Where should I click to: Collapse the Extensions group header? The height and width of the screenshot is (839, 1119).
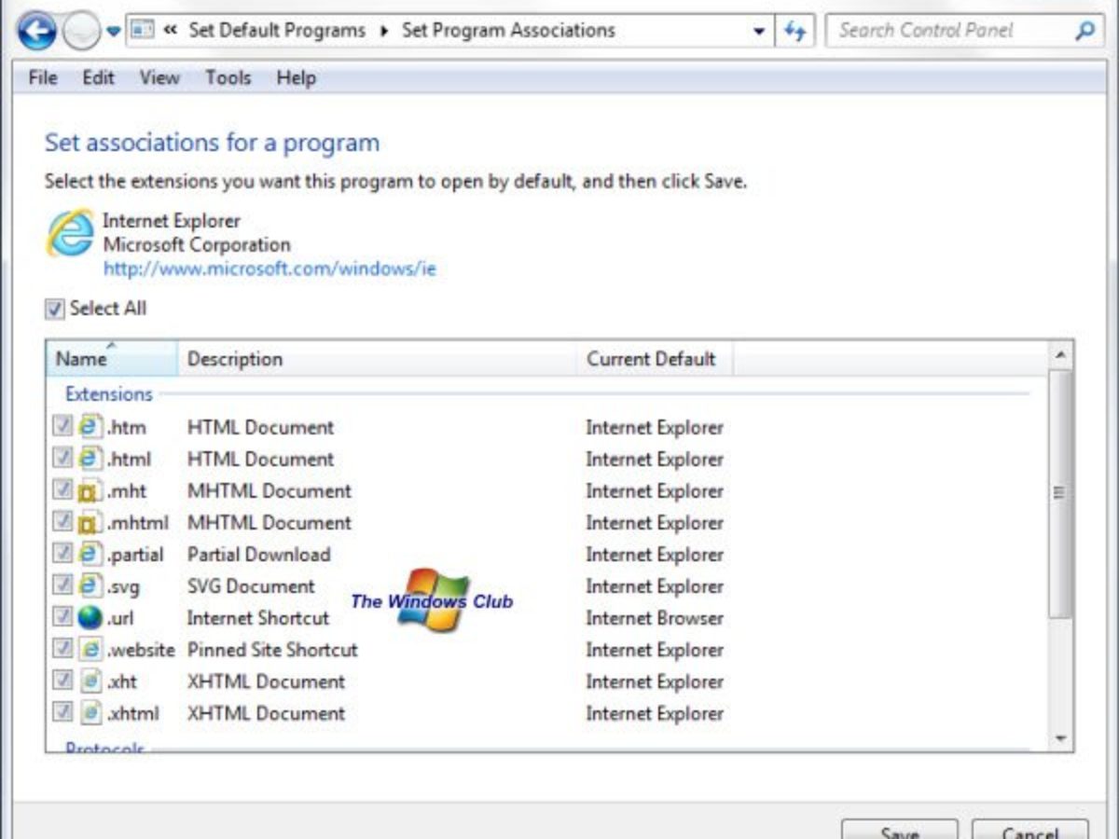point(108,394)
